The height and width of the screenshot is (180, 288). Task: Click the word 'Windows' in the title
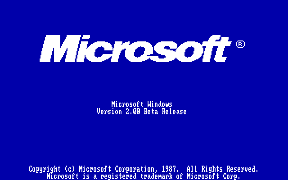click(x=160, y=104)
